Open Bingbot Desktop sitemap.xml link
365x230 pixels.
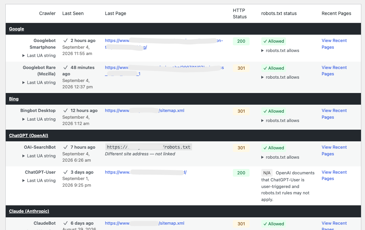145,111
